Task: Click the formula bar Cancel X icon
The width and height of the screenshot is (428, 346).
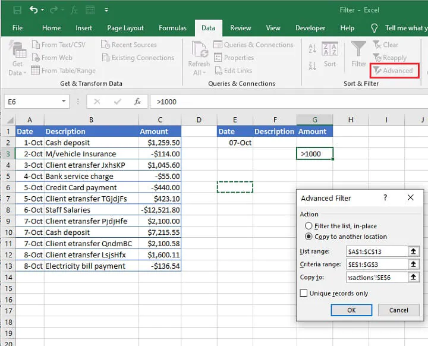Action: point(97,102)
